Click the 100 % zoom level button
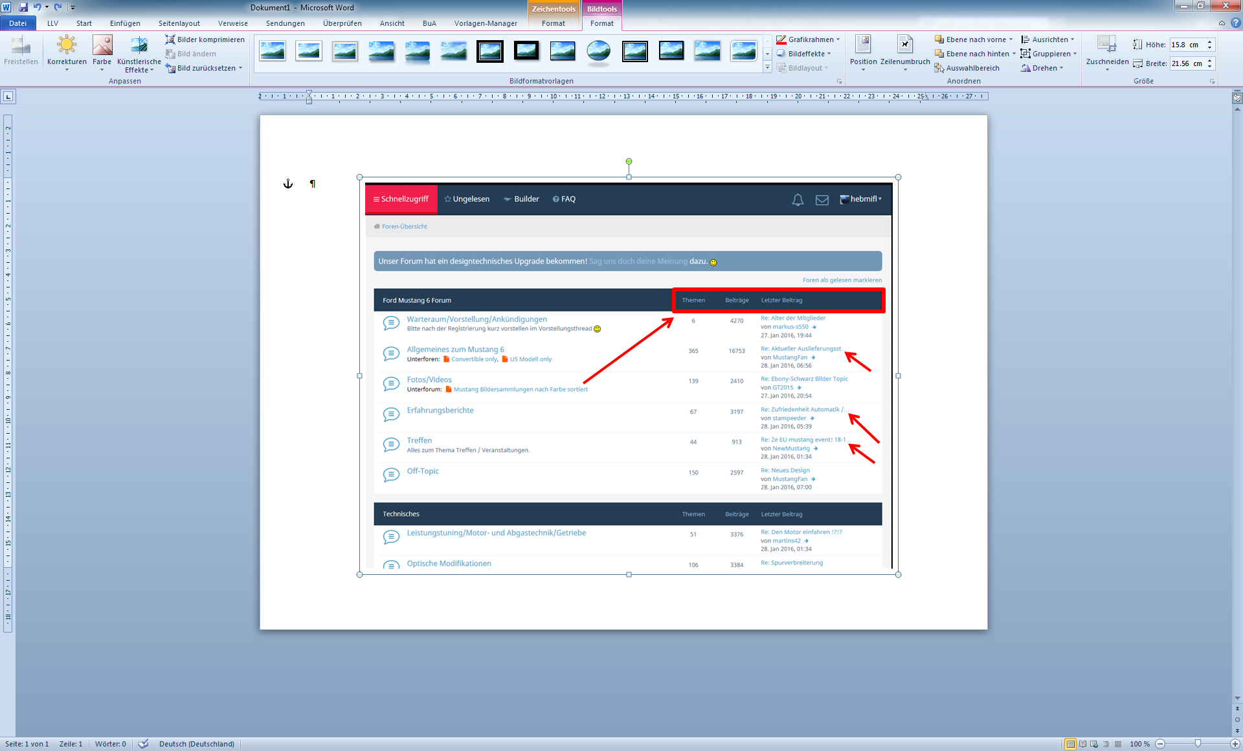 (1140, 744)
